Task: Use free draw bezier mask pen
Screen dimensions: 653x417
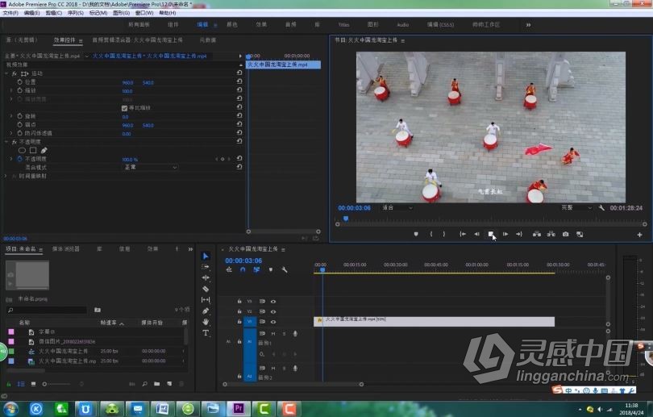Action: pyautogui.click(x=44, y=150)
